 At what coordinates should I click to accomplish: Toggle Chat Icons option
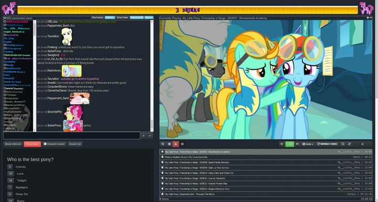coord(98,18)
